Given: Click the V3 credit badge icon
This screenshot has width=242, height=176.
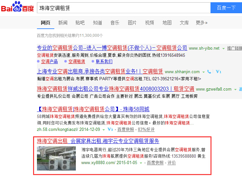Looking at the screenshot, I should click(x=110, y=129).
